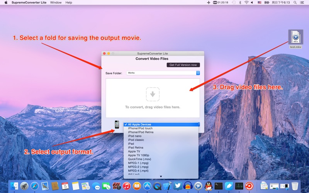Open the Apple menu

tap(6, 3)
